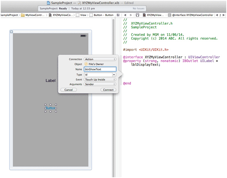Close the view canvas with the X icon
The height and width of the screenshot is (178, 227).
click(12, 32)
